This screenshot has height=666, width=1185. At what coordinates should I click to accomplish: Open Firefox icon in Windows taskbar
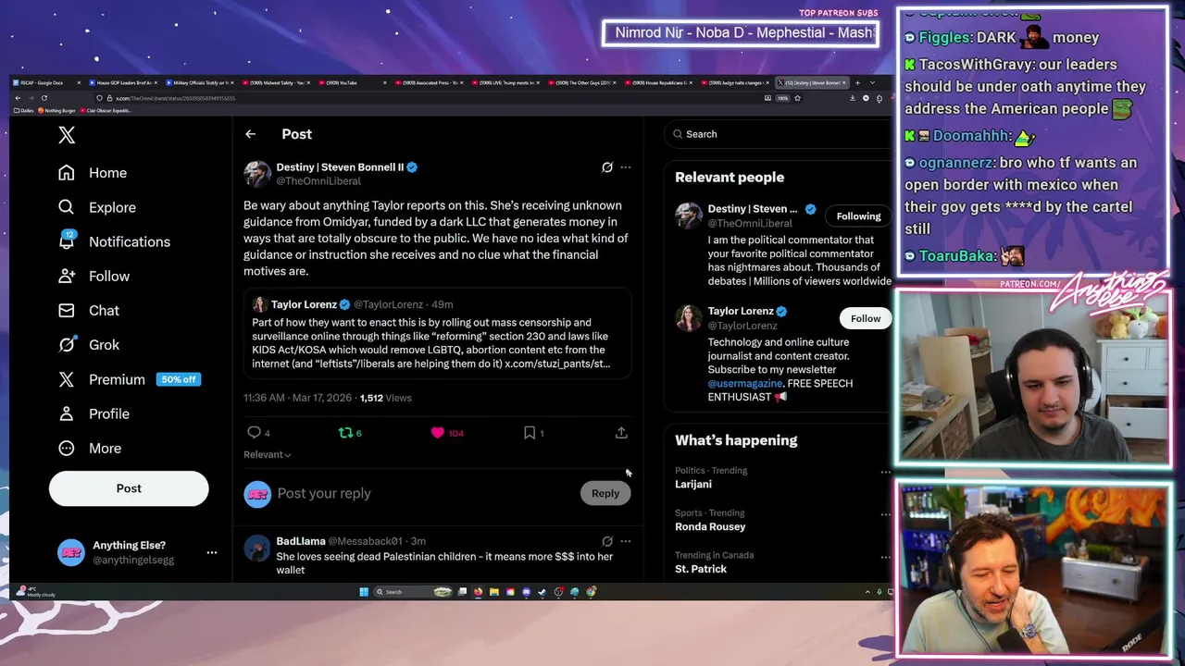pos(478,592)
